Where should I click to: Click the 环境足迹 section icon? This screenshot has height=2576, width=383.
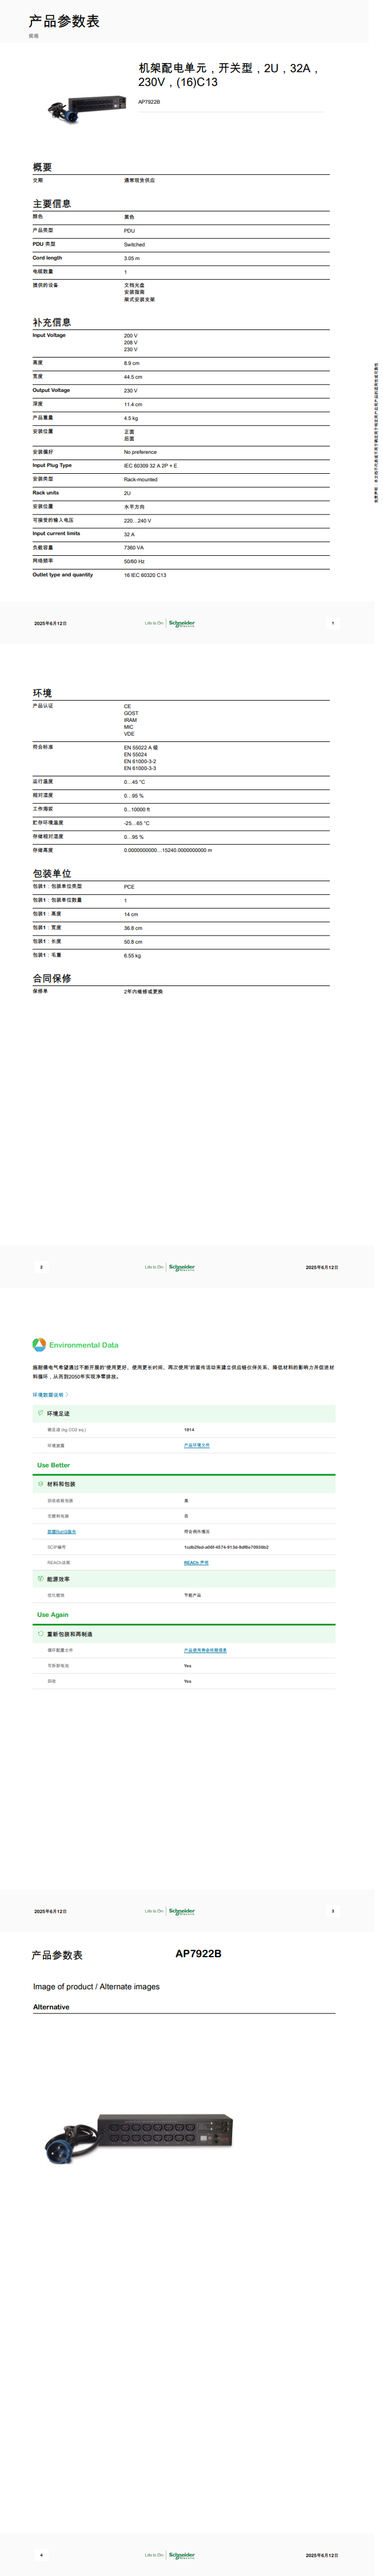coord(40,1413)
